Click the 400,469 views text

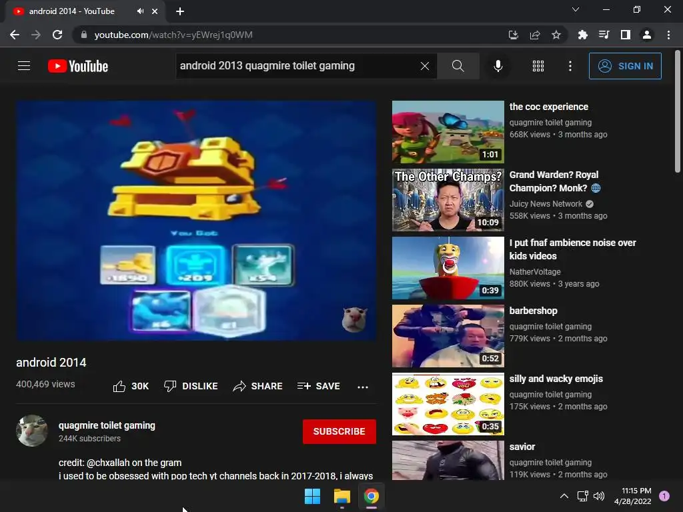click(x=45, y=384)
